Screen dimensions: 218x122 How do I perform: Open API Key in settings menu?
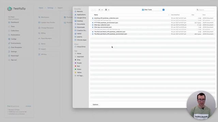click(x=44, y=54)
